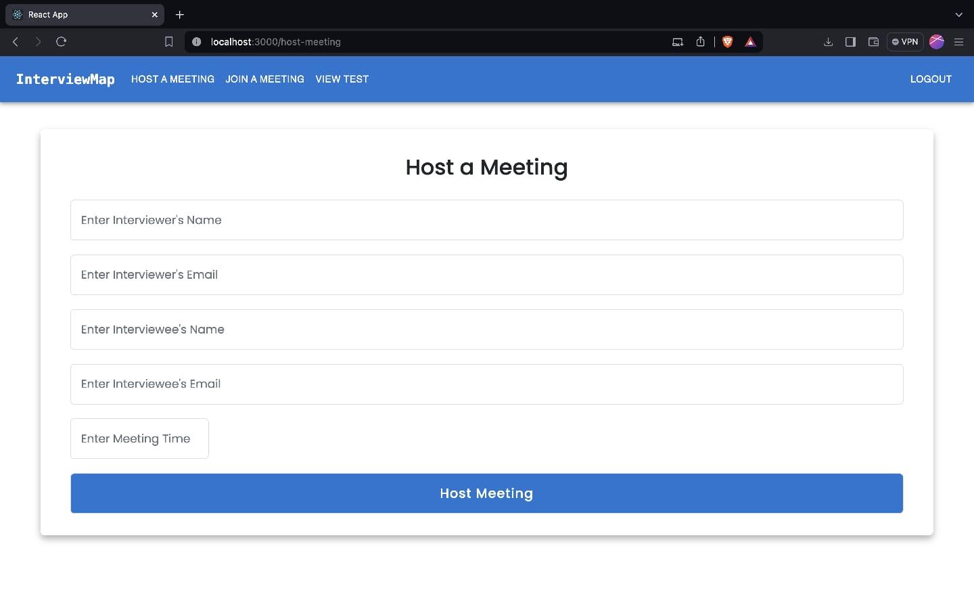Viewport: 974px width, 609px height.
Task: Click the LOGOUT link
Action: [x=931, y=79]
